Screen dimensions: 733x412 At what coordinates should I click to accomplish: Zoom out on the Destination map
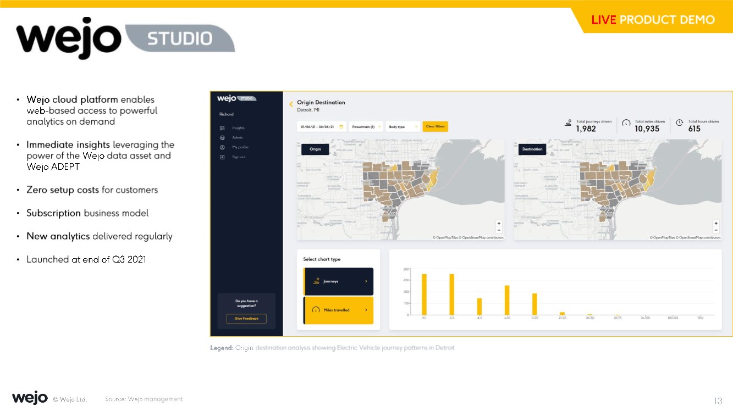pyautogui.click(x=715, y=230)
